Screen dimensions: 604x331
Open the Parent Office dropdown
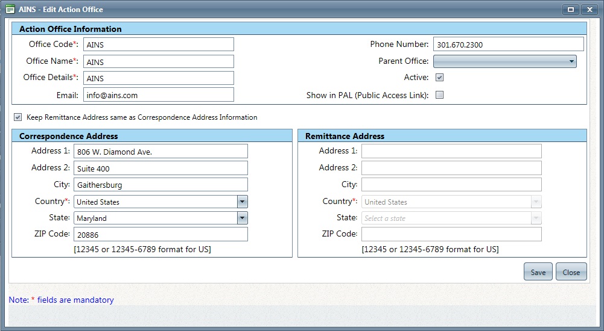point(504,61)
